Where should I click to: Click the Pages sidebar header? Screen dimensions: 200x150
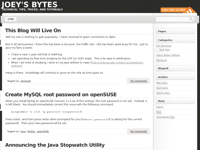tap(176, 31)
